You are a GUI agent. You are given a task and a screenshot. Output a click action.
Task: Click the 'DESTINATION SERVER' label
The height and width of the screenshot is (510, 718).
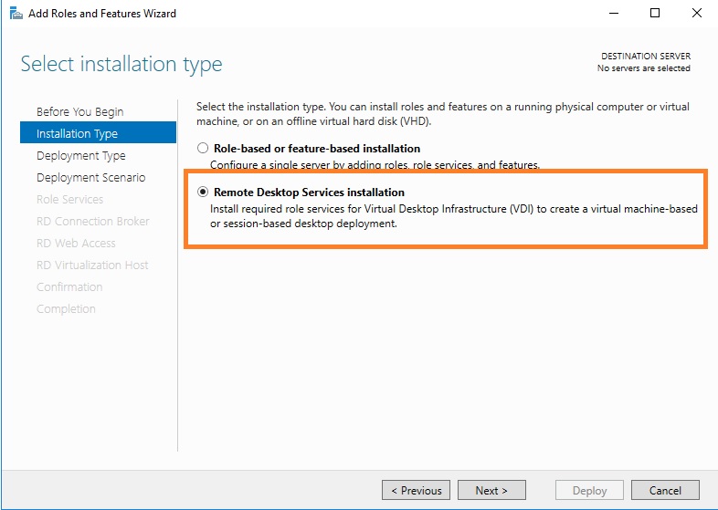[646, 57]
